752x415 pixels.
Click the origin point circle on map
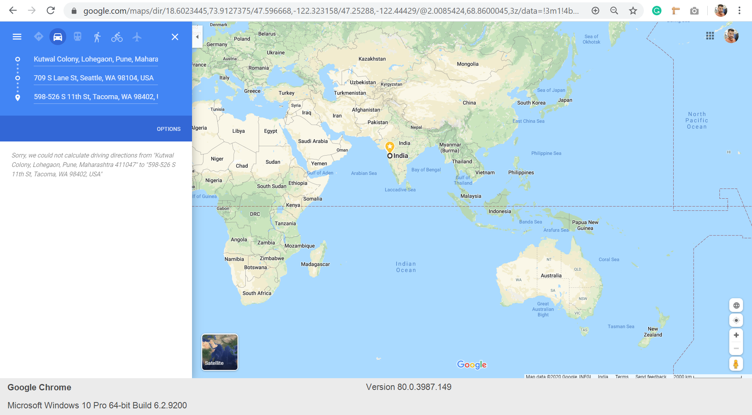pyautogui.click(x=390, y=156)
